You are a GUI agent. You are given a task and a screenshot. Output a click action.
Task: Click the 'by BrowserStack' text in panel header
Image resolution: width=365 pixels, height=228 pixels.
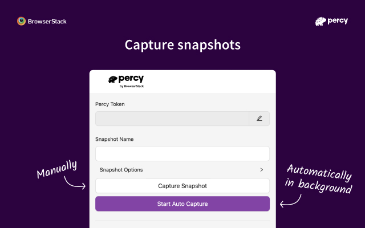click(131, 87)
